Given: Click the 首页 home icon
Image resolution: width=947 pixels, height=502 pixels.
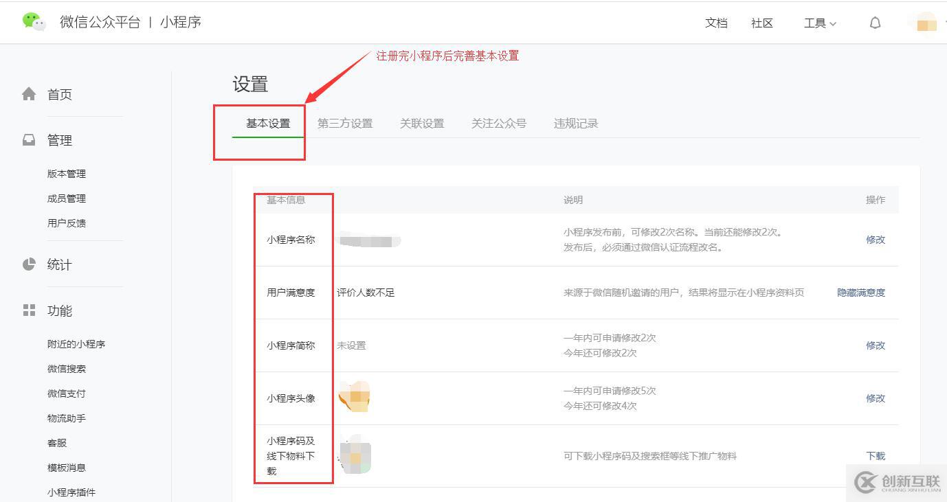Looking at the screenshot, I should click(29, 94).
